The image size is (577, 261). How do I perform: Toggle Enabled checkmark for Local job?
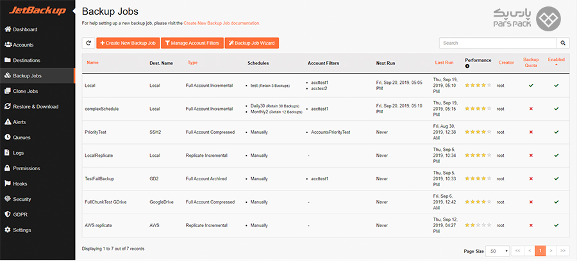click(x=556, y=85)
